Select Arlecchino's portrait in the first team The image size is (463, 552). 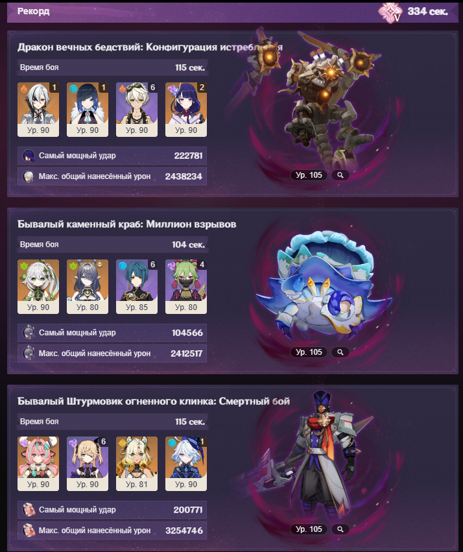[38, 110]
